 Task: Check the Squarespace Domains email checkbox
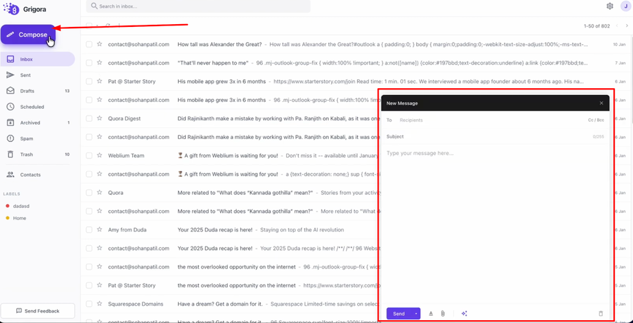point(89,304)
